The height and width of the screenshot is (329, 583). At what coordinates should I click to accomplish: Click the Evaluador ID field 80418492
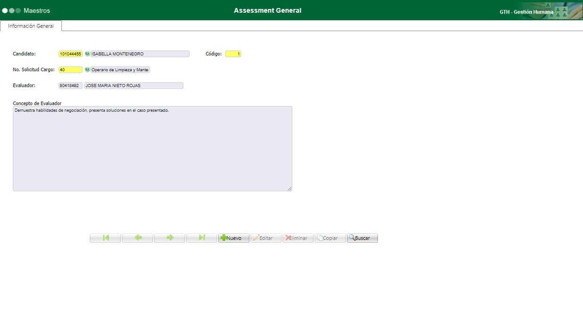(70, 86)
